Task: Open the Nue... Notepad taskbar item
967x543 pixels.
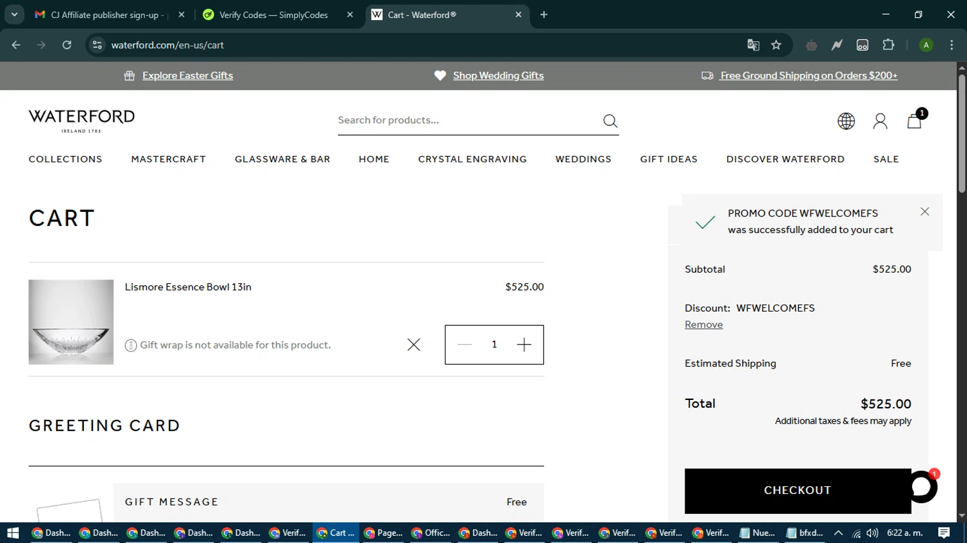Action: pyautogui.click(x=757, y=533)
